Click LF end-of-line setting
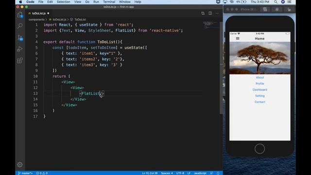This screenshot has width=311, height=175. click(x=189, y=173)
